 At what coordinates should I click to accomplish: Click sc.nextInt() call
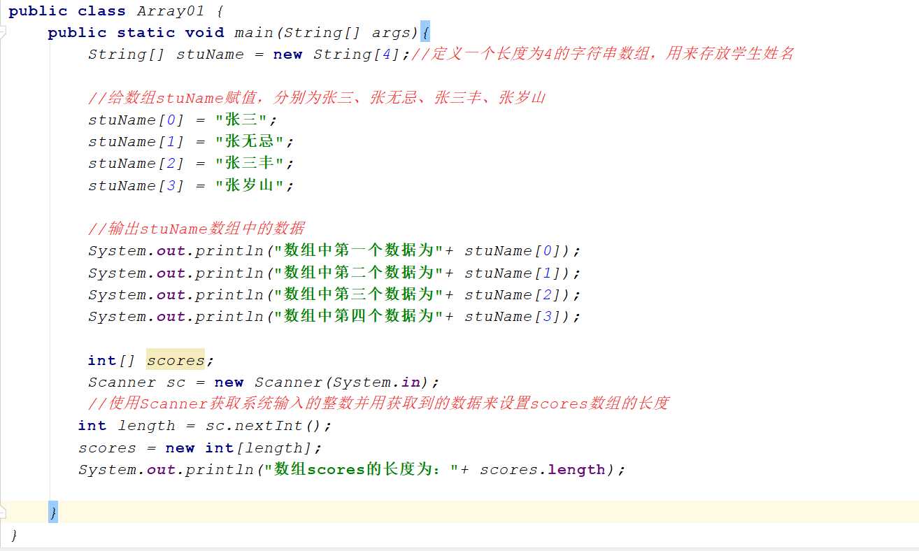pos(264,426)
